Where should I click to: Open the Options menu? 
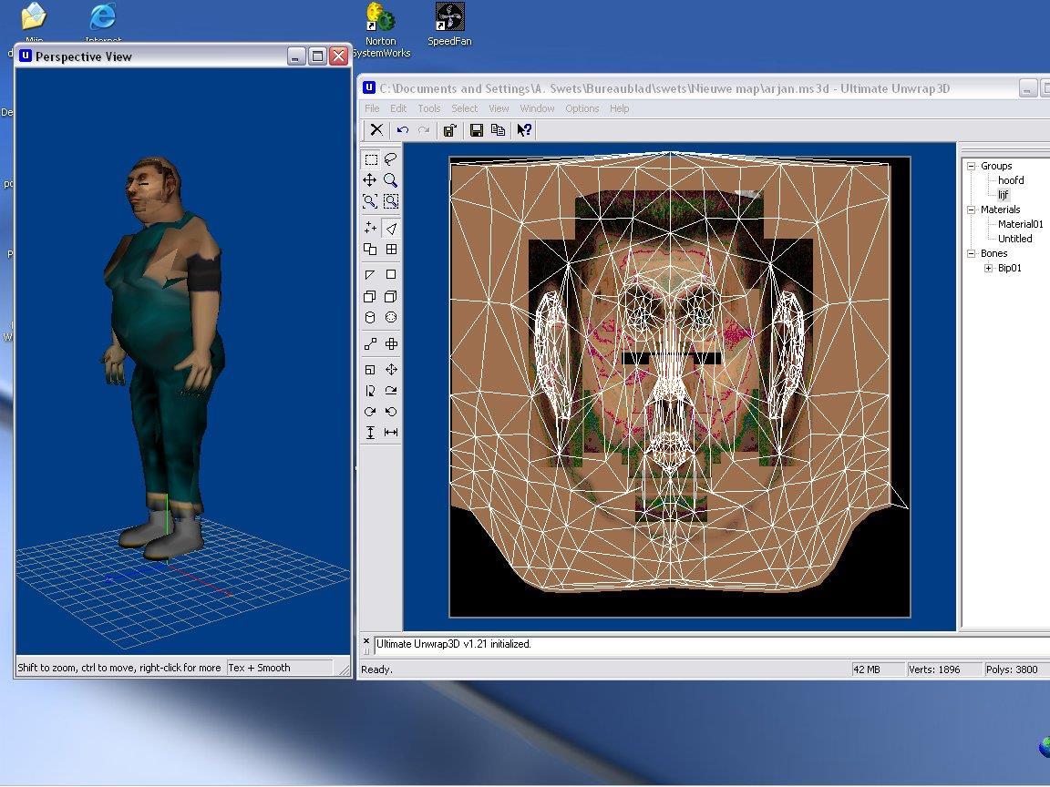[582, 108]
